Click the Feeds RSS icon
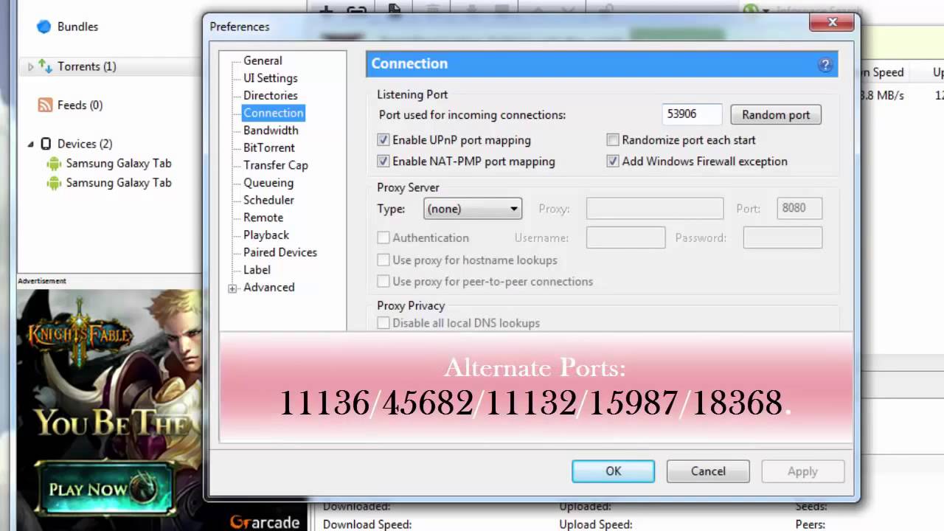The width and height of the screenshot is (944, 531). [45, 105]
